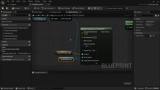This screenshot has height=90, width=160.
Task: Add a new function with plus icon
Action: [x=29, y=25]
